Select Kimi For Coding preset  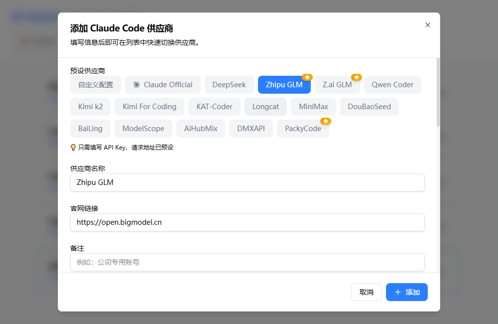point(149,107)
